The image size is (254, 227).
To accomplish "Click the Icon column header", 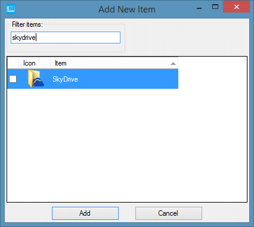I will 35,63.
